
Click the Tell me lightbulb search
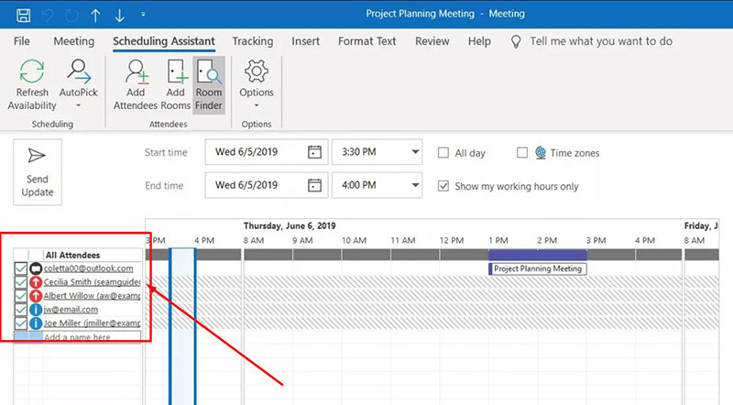(x=516, y=41)
